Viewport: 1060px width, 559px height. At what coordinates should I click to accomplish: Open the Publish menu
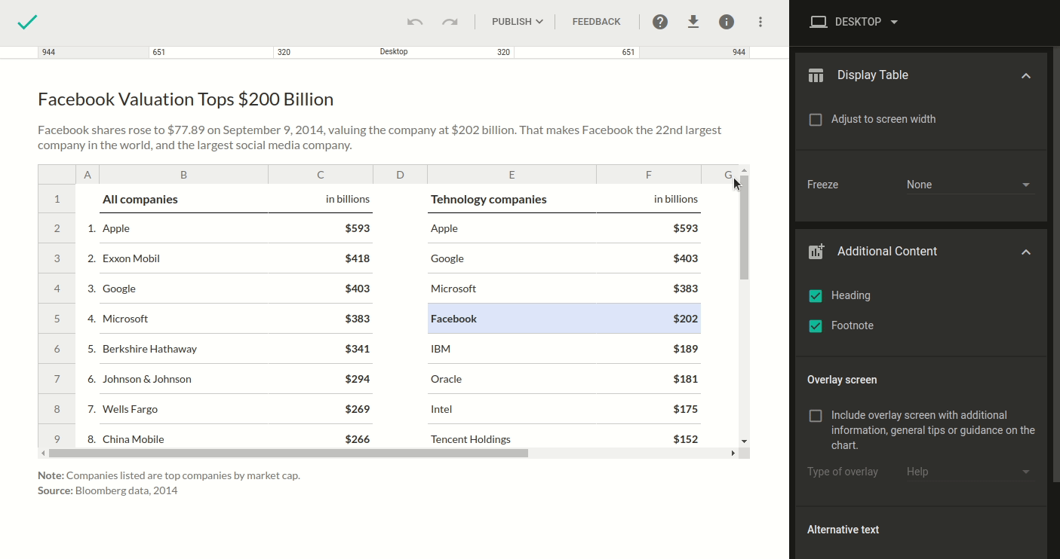517,22
